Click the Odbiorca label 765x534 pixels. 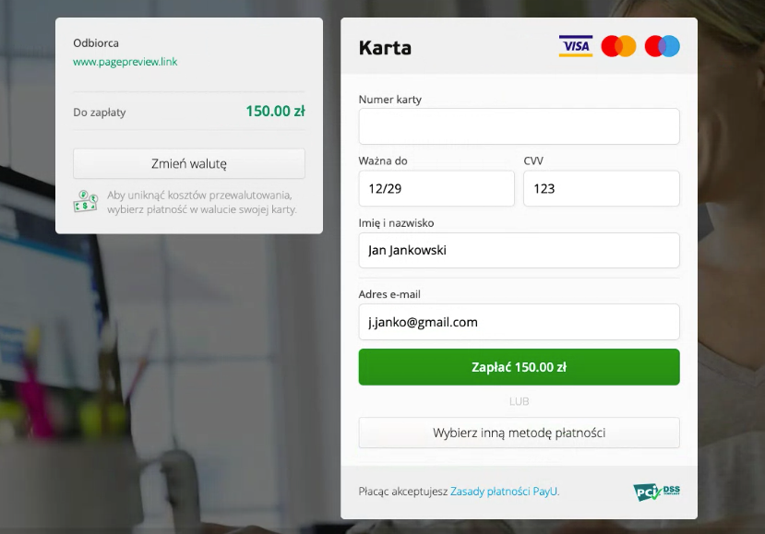(x=96, y=43)
